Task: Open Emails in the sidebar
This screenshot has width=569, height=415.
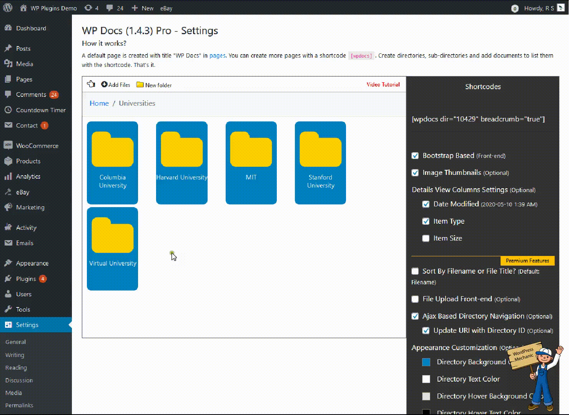Action: coord(25,243)
